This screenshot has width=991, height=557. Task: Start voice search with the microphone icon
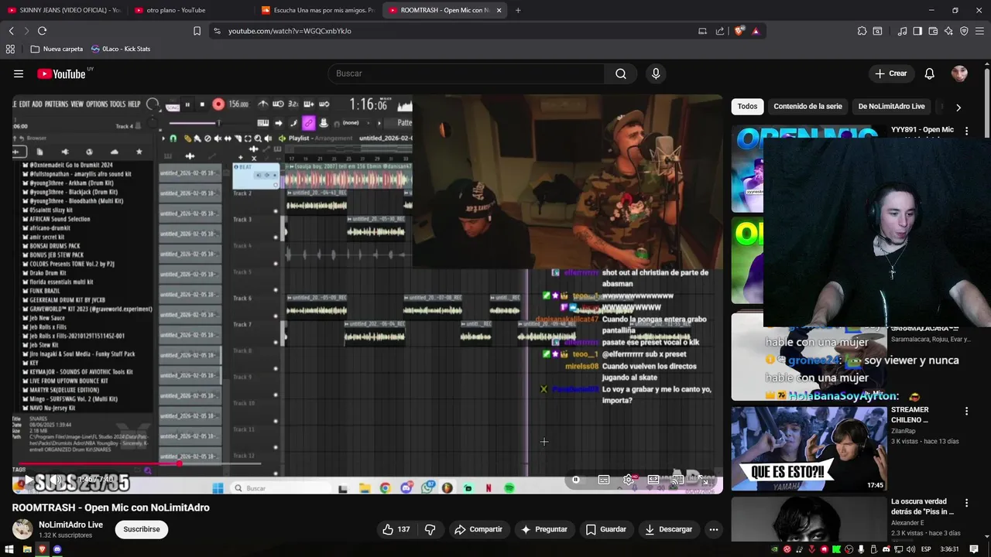click(656, 73)
